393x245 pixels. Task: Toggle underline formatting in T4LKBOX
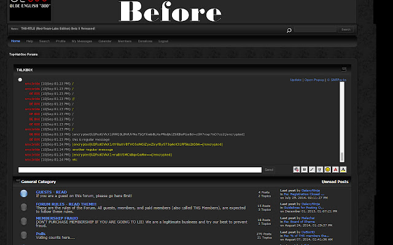(x=320, y=170)
